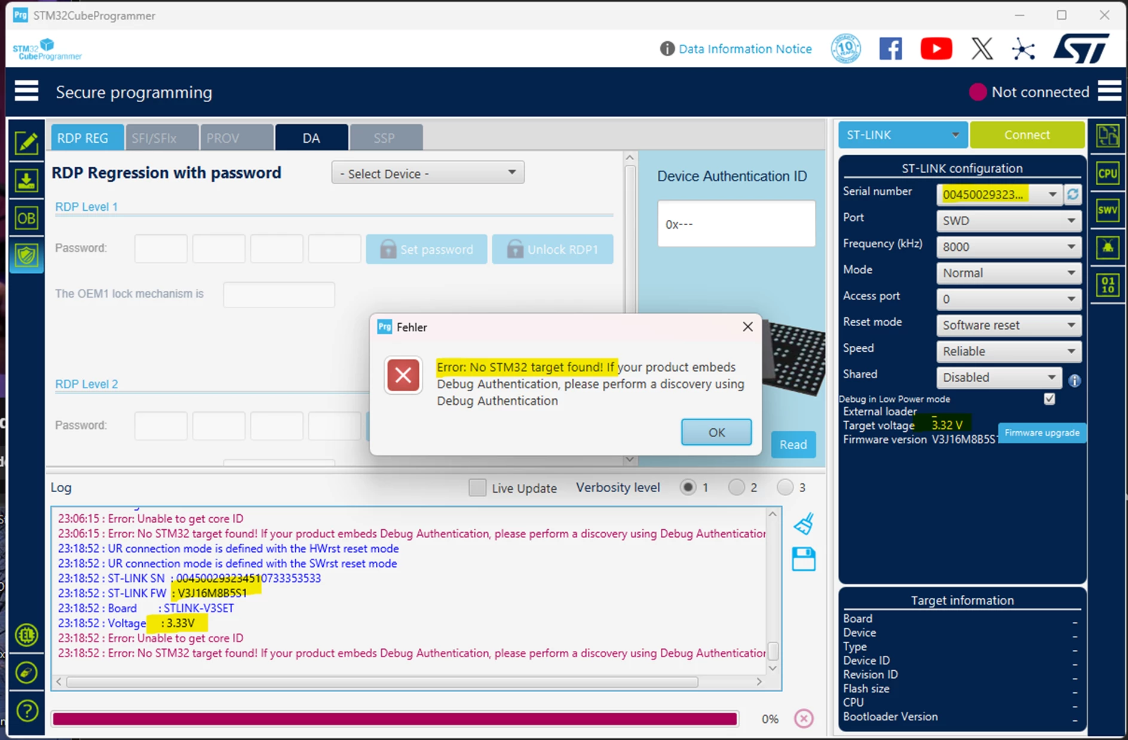Click the 10 years anniversary badge
The height and width of the screenshot is (740, 1128).
click(x=846, y=48)
